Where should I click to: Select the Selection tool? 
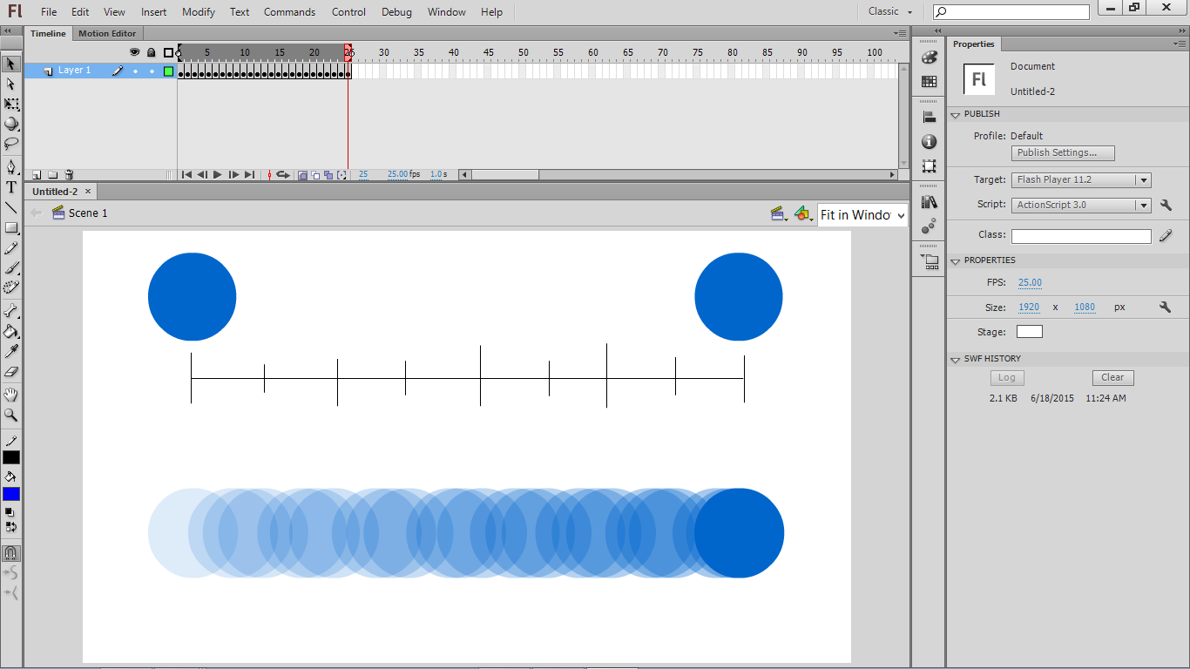(x=11, y=64)
